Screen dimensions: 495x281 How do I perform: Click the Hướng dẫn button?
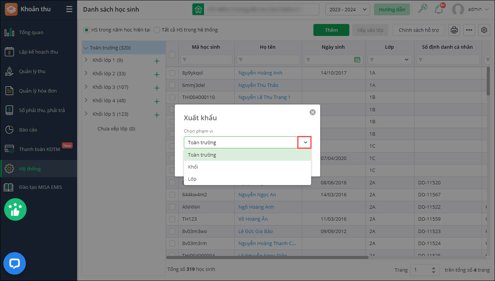click(x=392, y=9)
